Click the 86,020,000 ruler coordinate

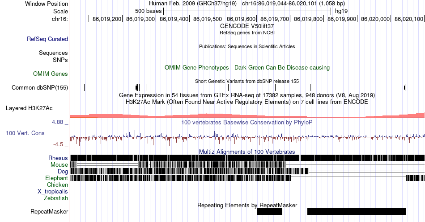(375, 19)
